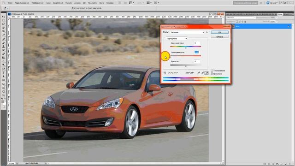295x166 pixels.
Task: Open the Редактирование menu
Action: (x=22, y=3)
